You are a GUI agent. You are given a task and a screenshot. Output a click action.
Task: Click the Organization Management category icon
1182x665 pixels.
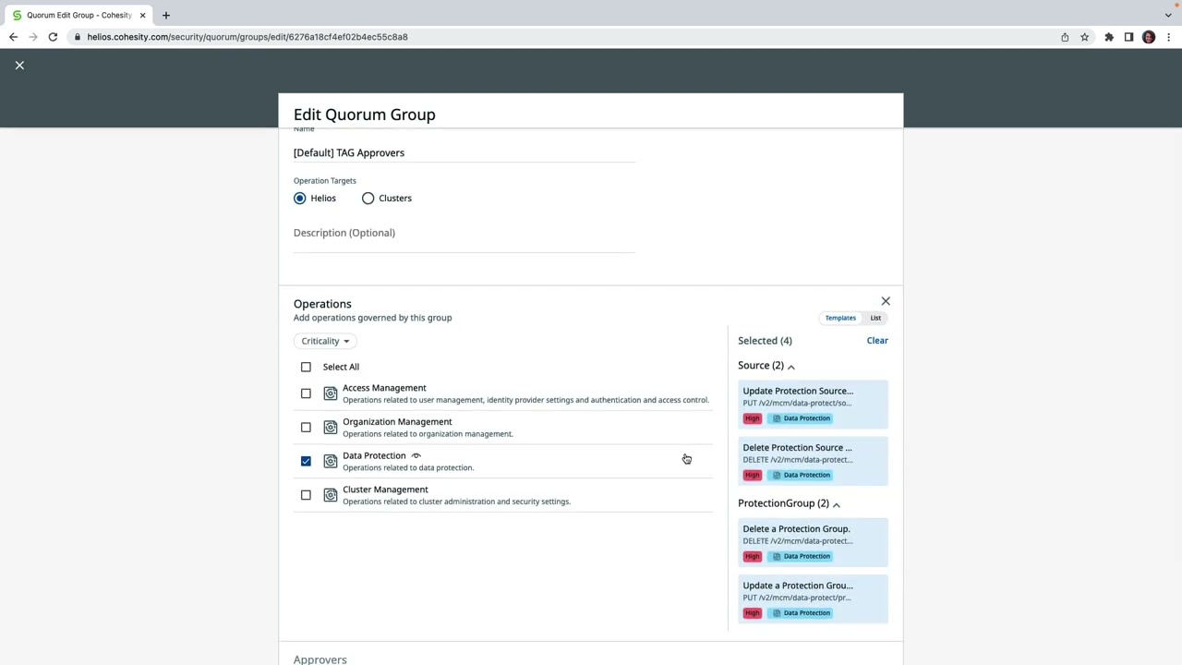point(331,428)
